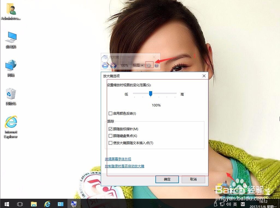Screen dimensions: 280x208
Task: Click the Magnifier zoom out icon
Action: (105, 66)
